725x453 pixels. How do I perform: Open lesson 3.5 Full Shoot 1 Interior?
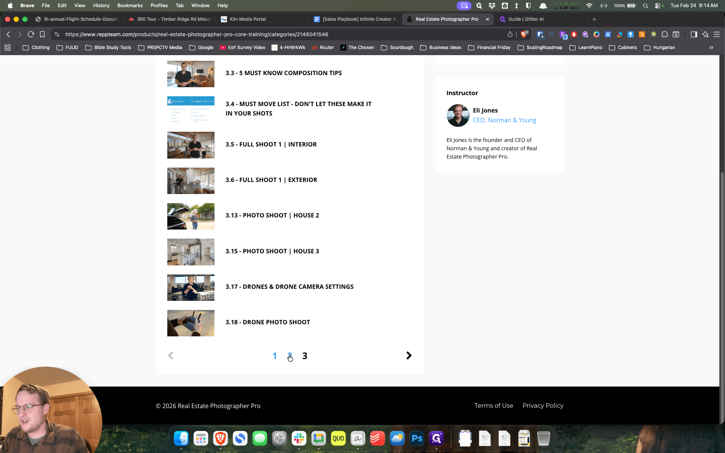tap(271, 145)
